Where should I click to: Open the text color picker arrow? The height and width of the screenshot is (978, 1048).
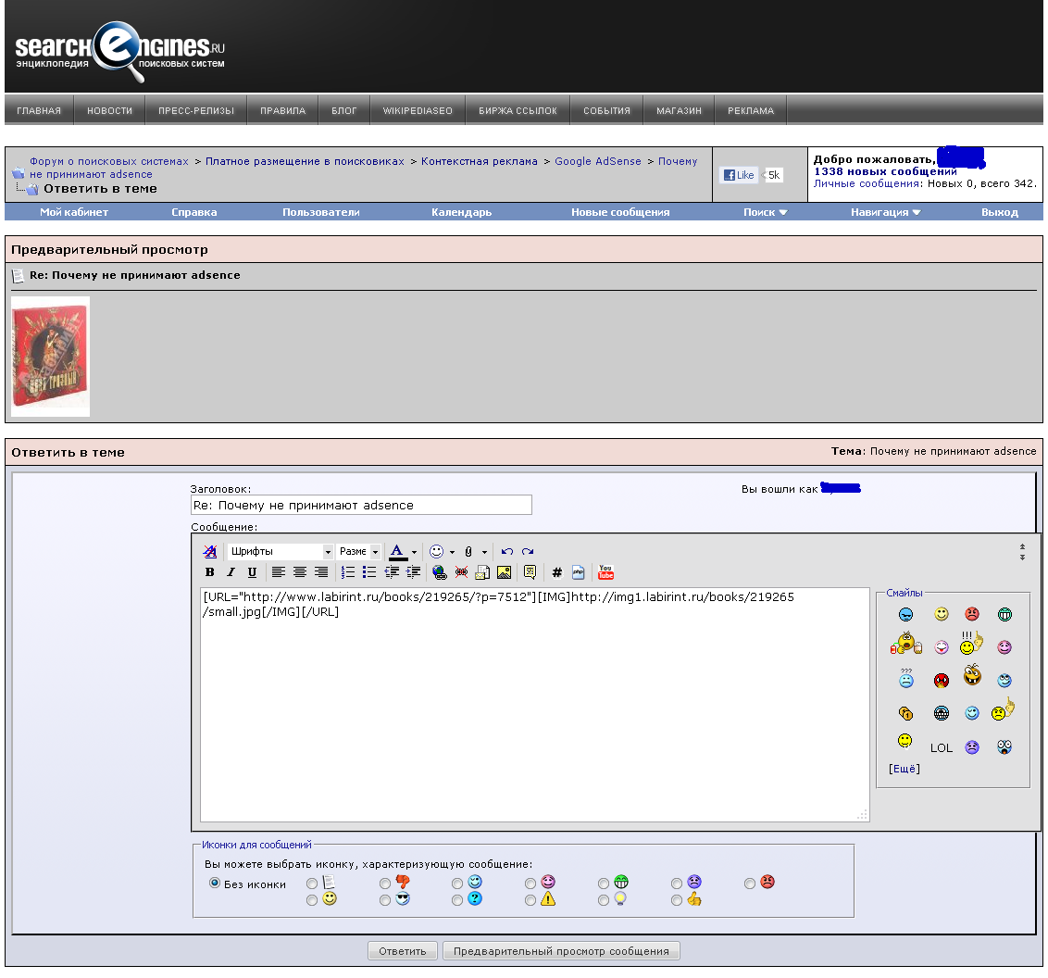pos(414,552)
